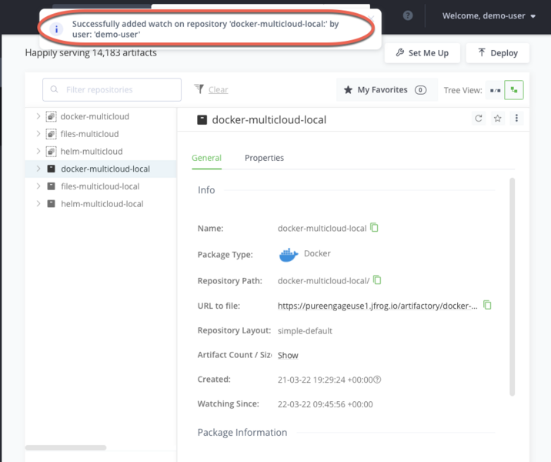Focus the Filter repositories search field
551x462 pixels.
tap(112, 89)
